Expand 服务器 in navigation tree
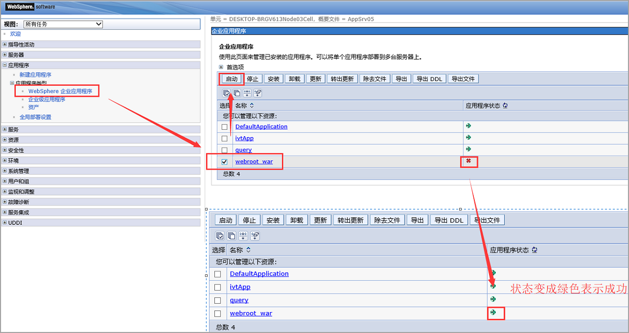629x333 pixels. tap(5, 54)
